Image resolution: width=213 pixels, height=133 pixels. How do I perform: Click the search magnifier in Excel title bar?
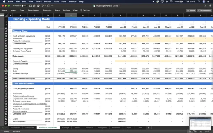pos(205,6)
